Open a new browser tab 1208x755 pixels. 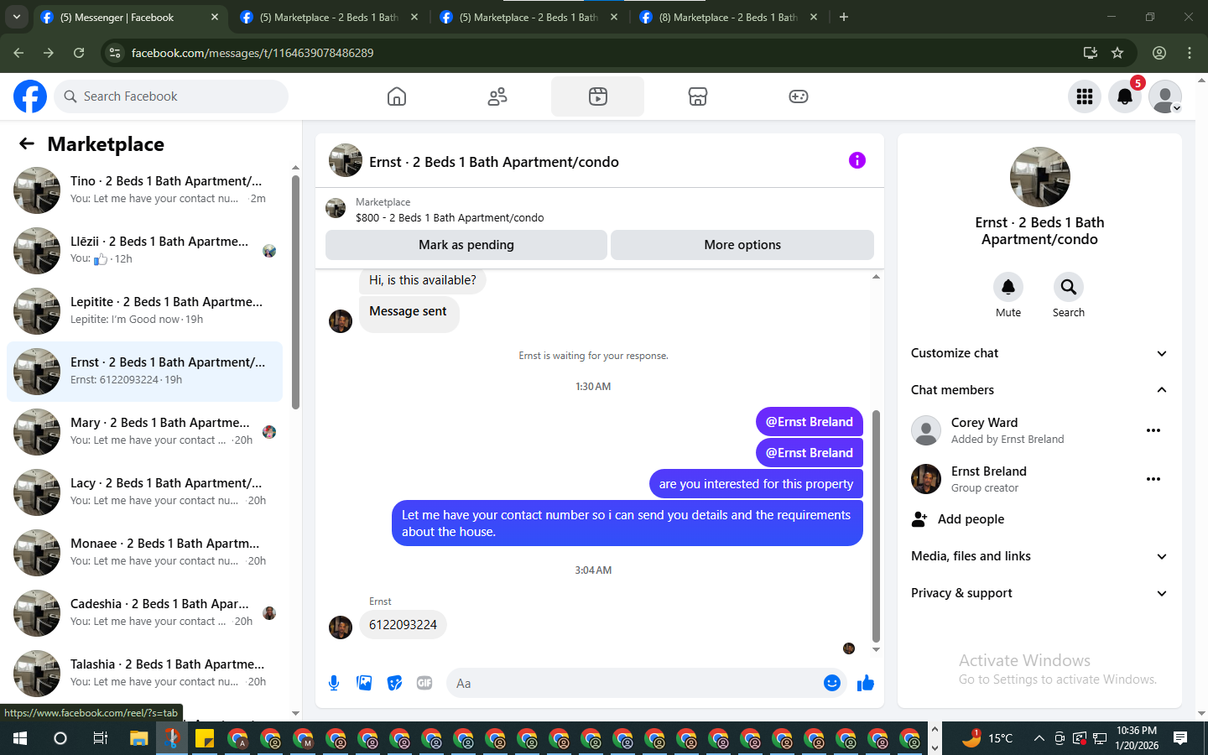coord(844,17)
